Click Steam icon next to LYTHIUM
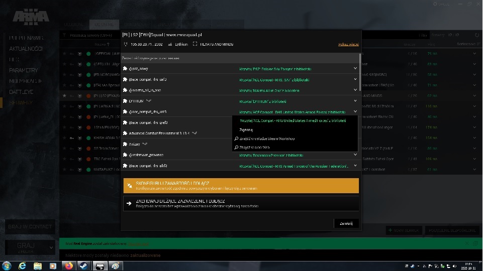Image resolution: width=483 pixels, height=271 pixels. point(149,101)
